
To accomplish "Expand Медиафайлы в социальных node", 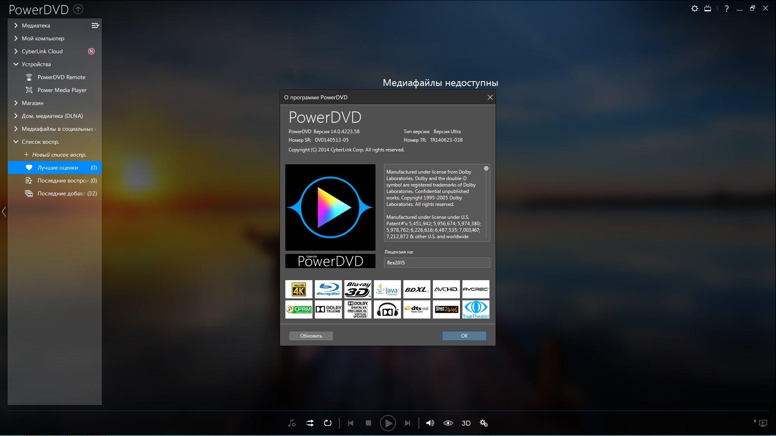I will coord(16,129).
